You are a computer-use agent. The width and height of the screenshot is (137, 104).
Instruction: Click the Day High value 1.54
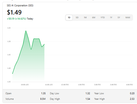(x=88, y=99)
